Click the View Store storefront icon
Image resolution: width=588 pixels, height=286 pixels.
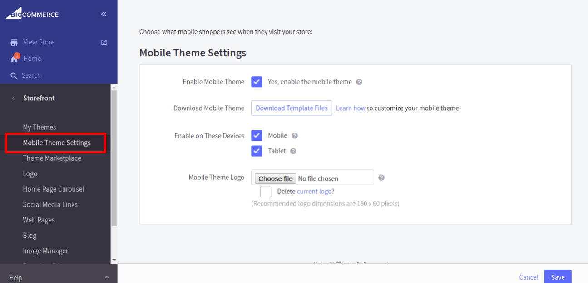14,43
